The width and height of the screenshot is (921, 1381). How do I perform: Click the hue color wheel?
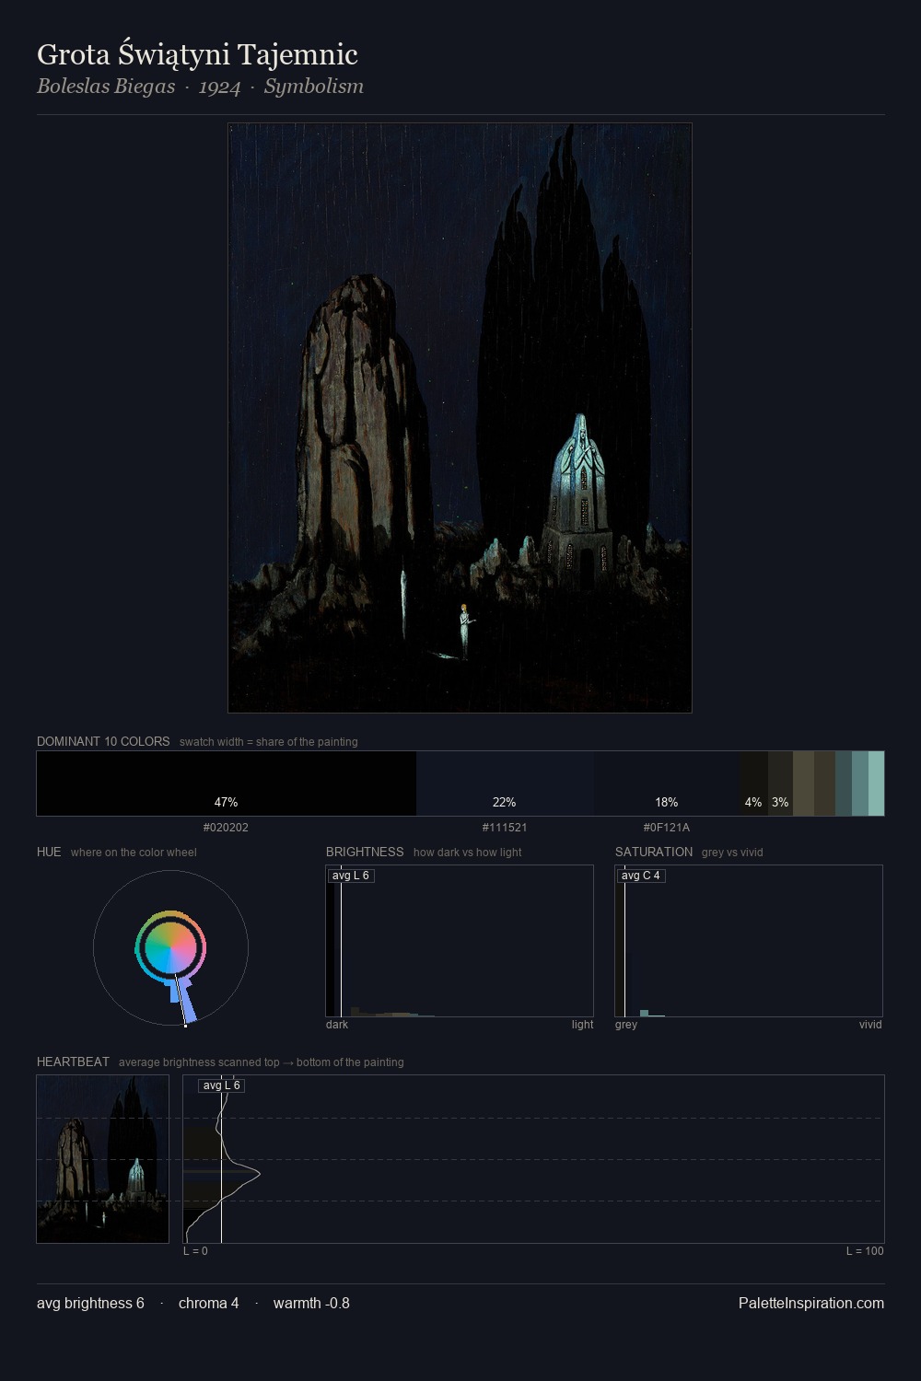(x=170, y=947)
